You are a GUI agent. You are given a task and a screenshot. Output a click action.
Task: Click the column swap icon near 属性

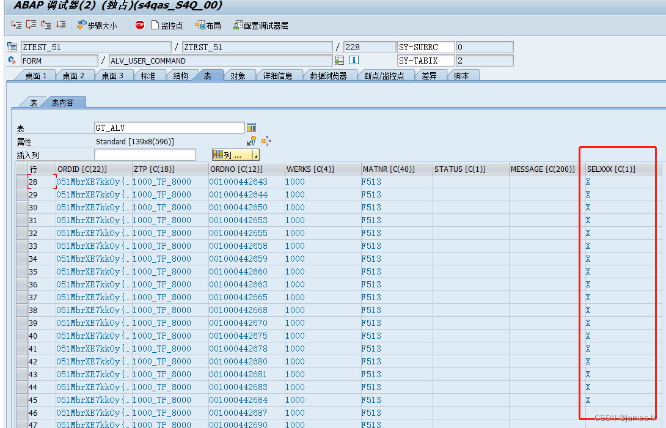click(266, 141)
